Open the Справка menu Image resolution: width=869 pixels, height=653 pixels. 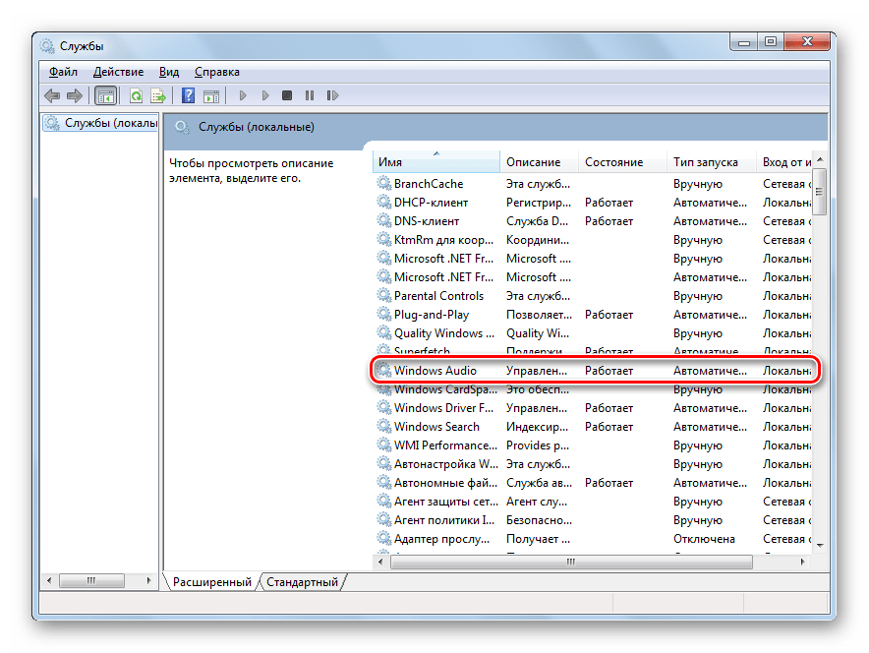(x=216, y=72)
